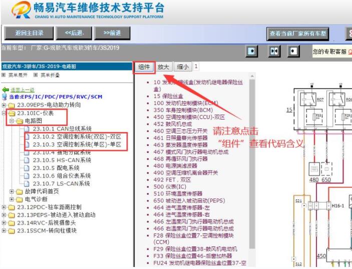The height and width of the screenshot is (269, 352).
Task: Click the 23.10IC-仪表 folder icon
Action: (x=12, y=113)
